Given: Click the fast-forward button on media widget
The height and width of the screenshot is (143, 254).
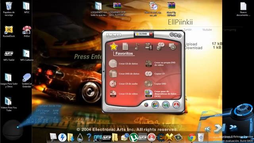Looking at the screenshot, I should point(233,127).
